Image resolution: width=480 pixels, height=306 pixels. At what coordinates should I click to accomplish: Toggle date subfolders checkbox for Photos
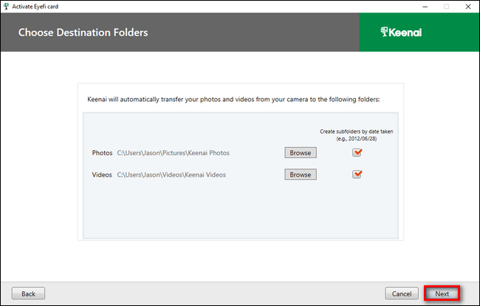click(x=357, y=153)
